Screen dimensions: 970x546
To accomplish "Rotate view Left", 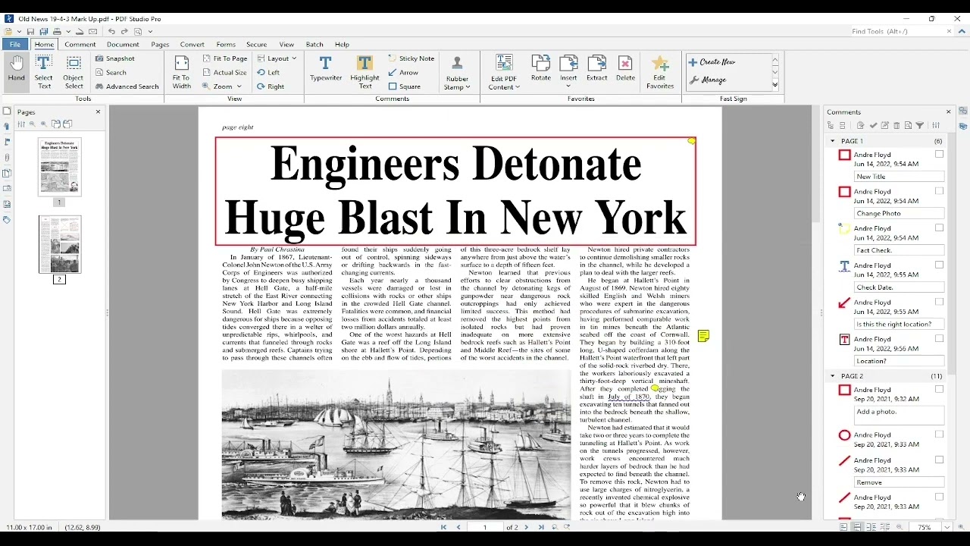I will (268, 73).
